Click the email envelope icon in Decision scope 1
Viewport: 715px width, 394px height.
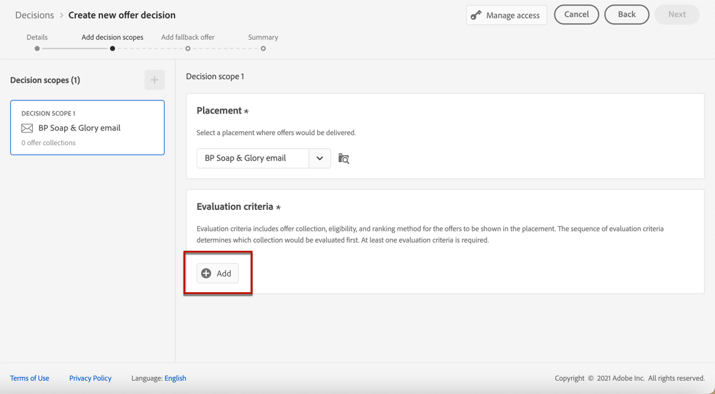pos(27,128)
